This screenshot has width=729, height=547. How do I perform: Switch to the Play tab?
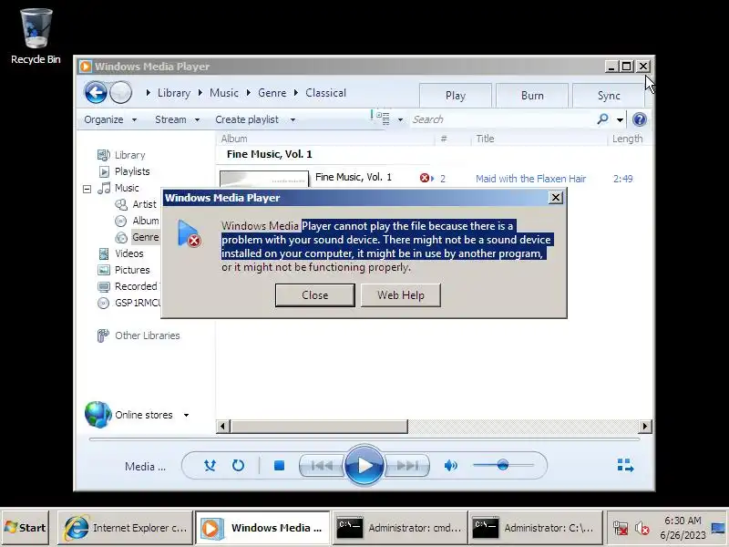click(x=455, y=96)
